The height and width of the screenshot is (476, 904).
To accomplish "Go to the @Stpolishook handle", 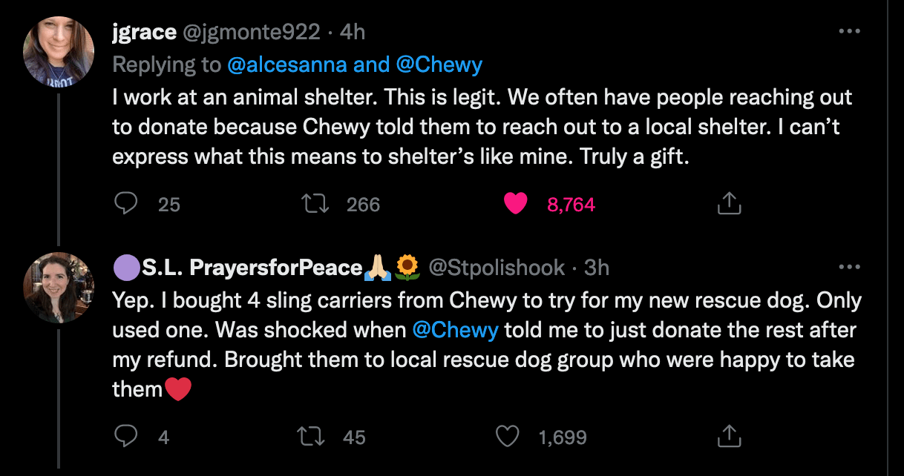I will (x=497, y=267).
